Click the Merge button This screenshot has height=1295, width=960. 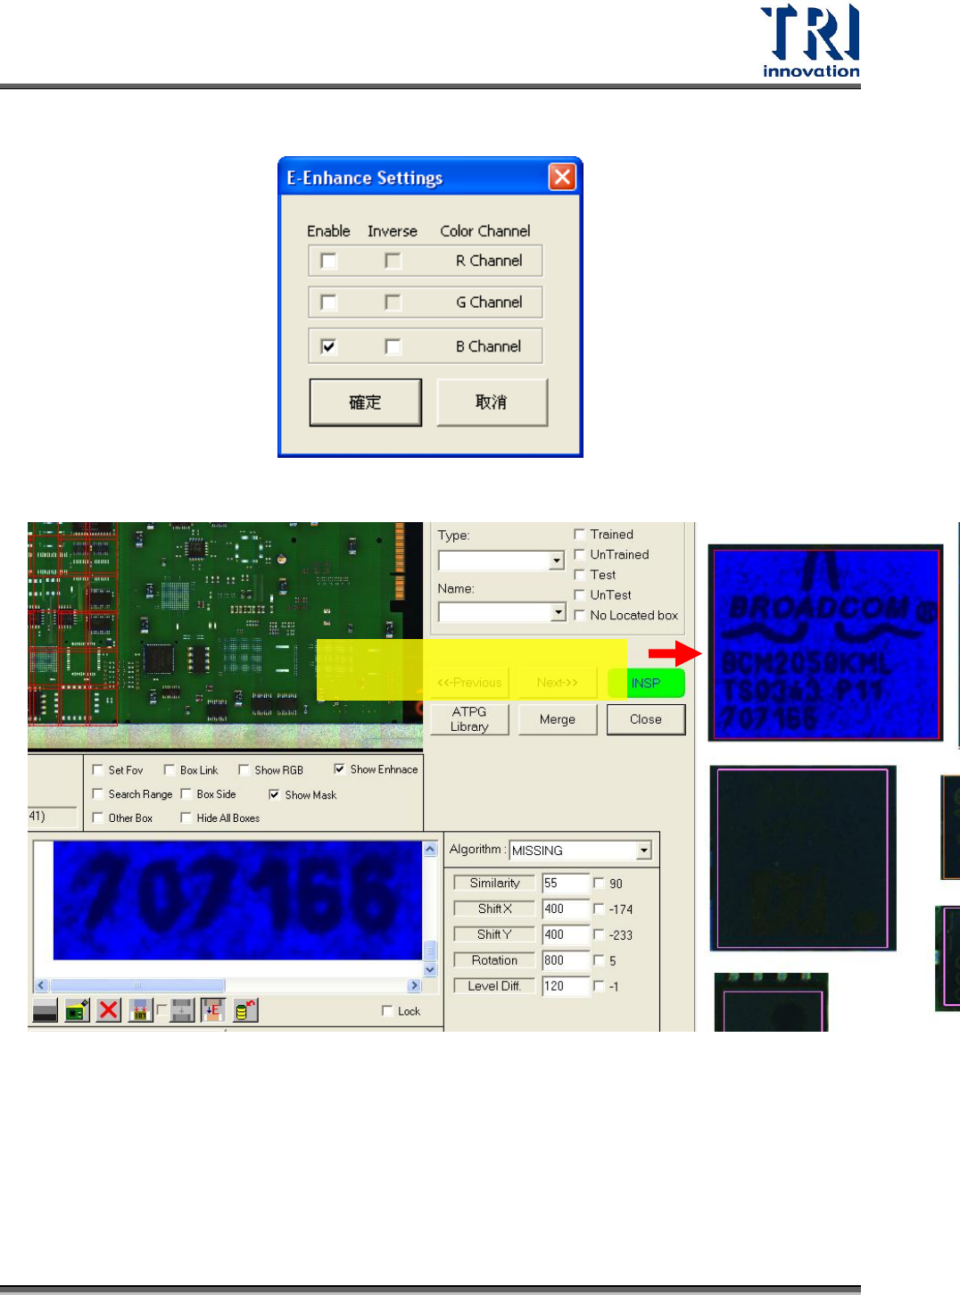tap(558, 719)
